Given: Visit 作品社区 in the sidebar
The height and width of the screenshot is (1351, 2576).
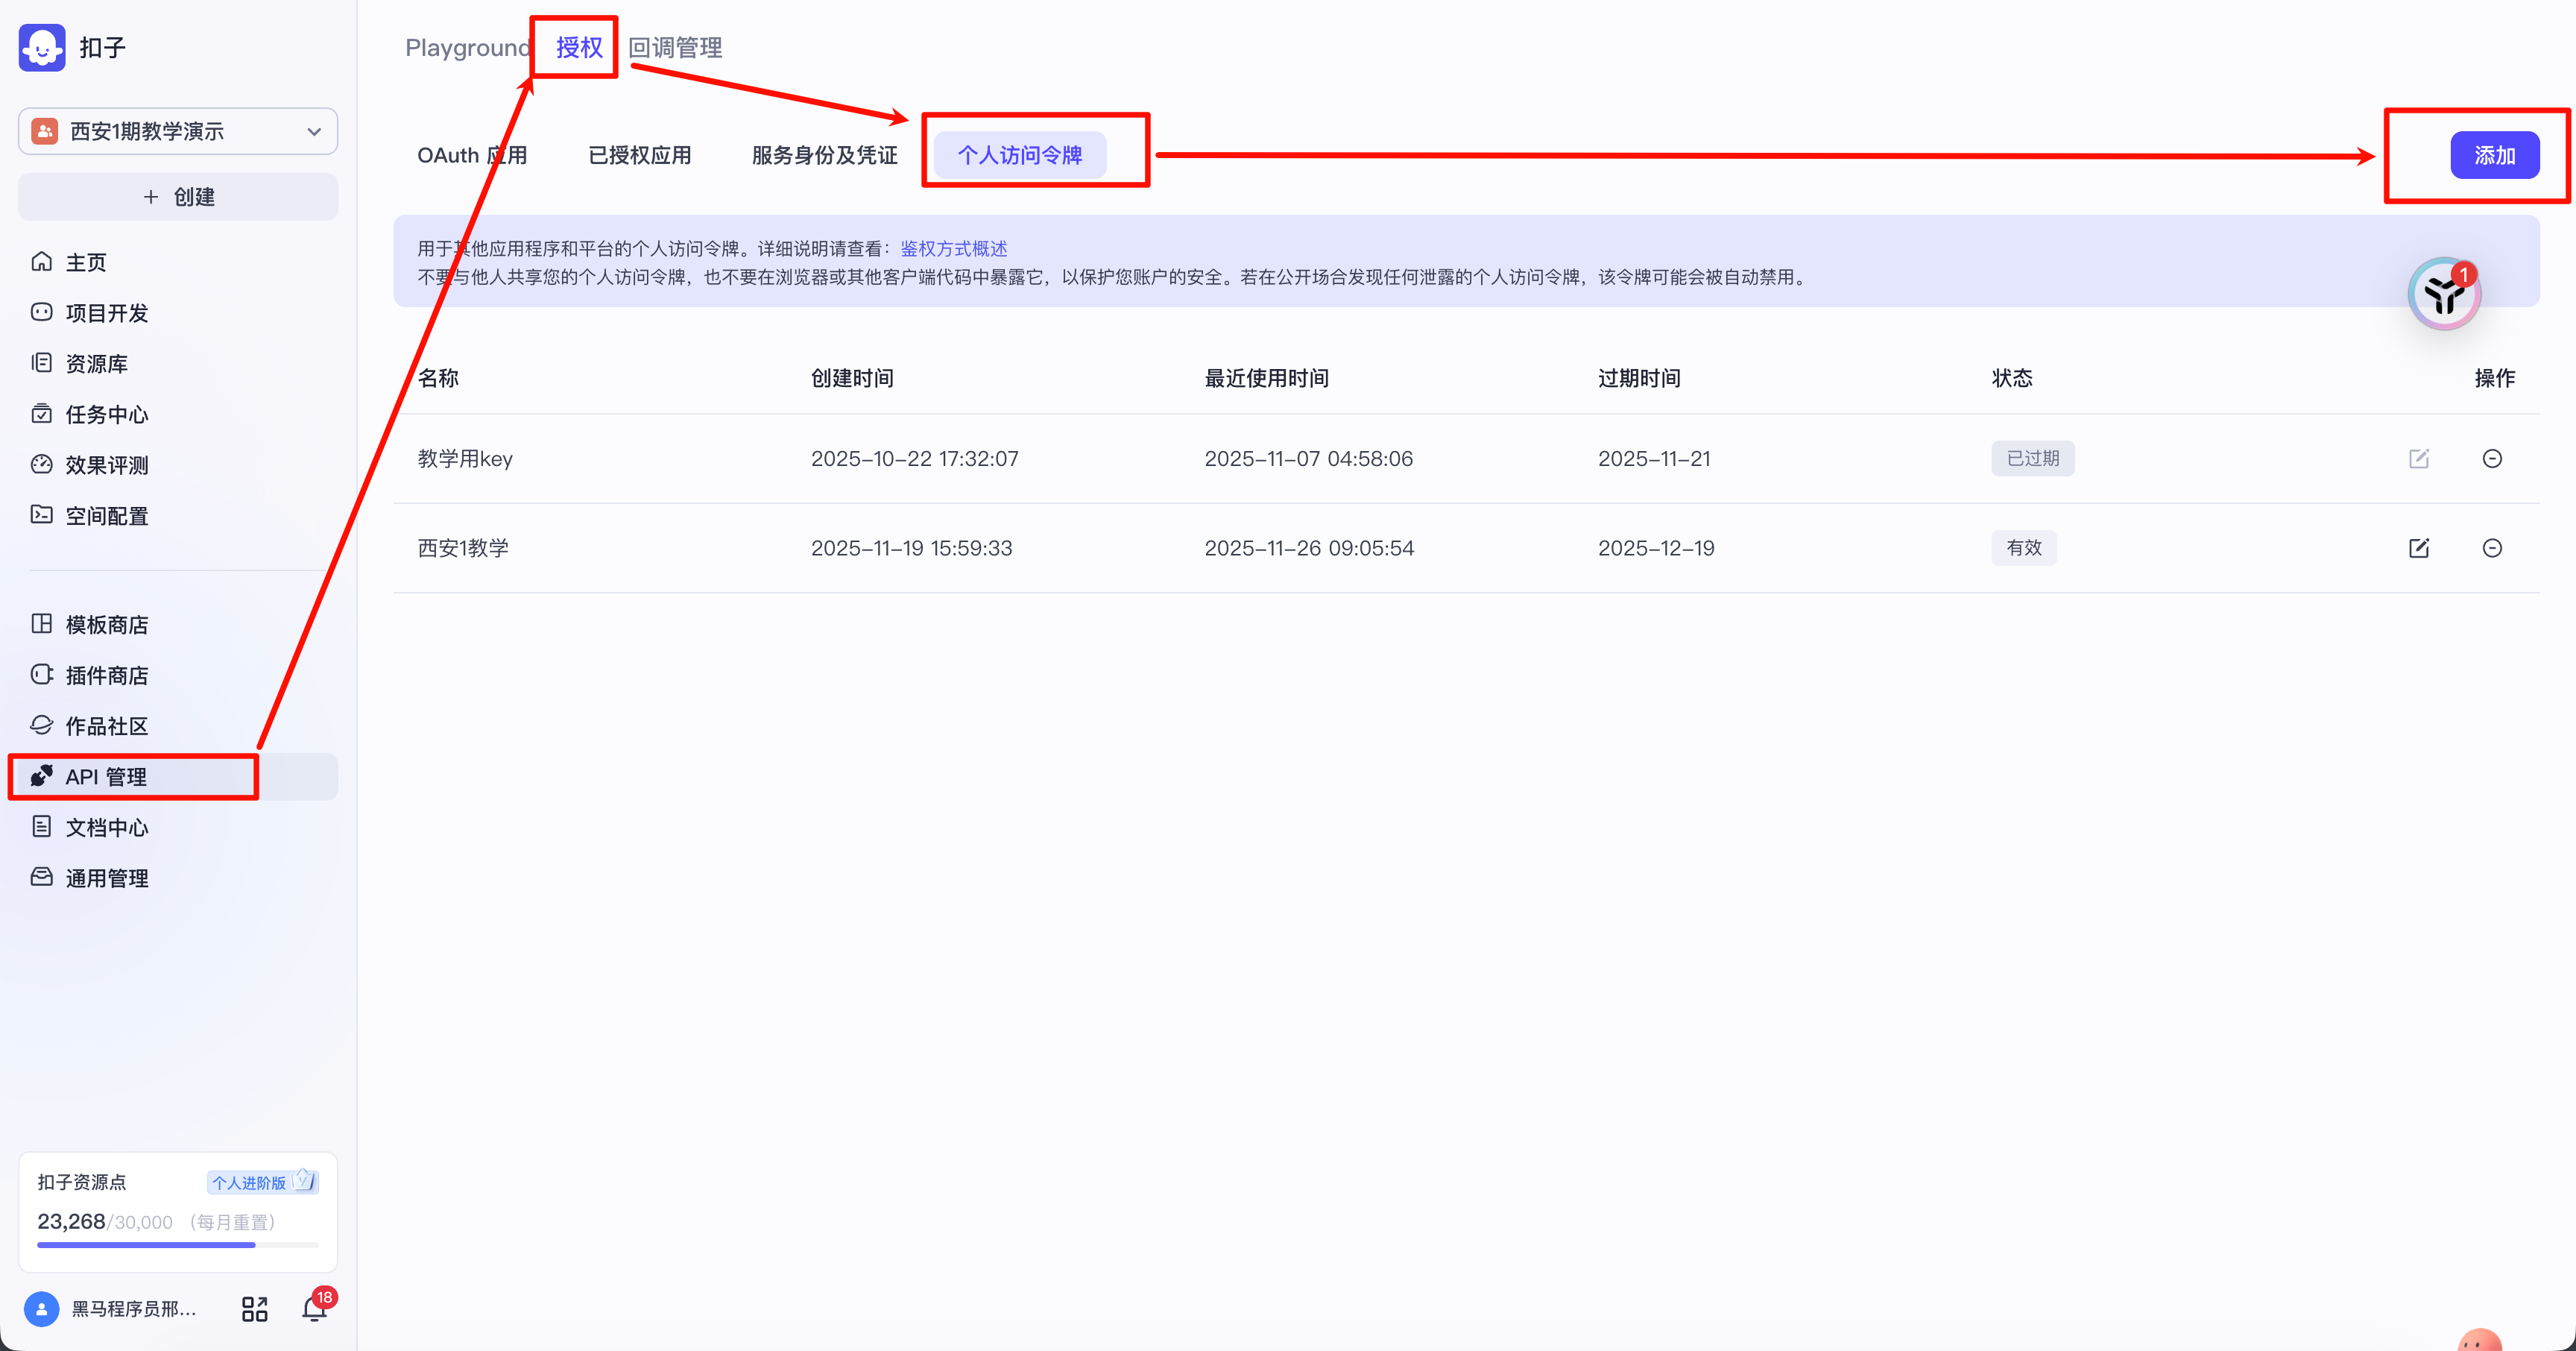Looking at the screenshot, I should (178, 725).
